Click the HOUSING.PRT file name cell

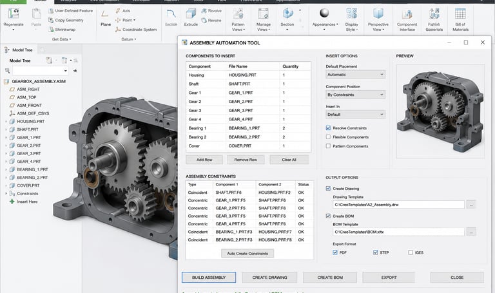point(253,75)
